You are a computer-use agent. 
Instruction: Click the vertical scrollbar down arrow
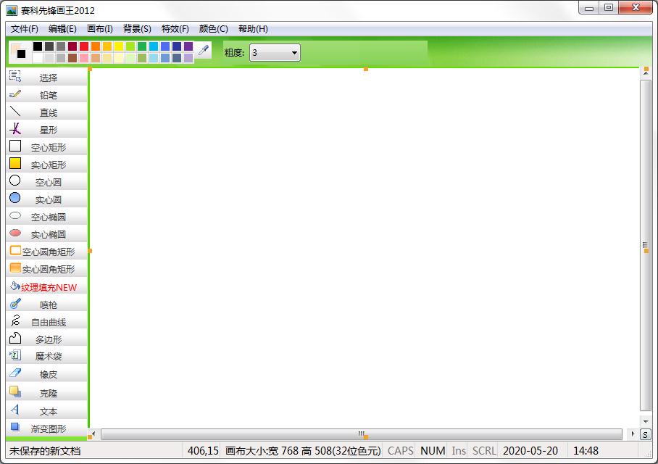tap(646, 420)
